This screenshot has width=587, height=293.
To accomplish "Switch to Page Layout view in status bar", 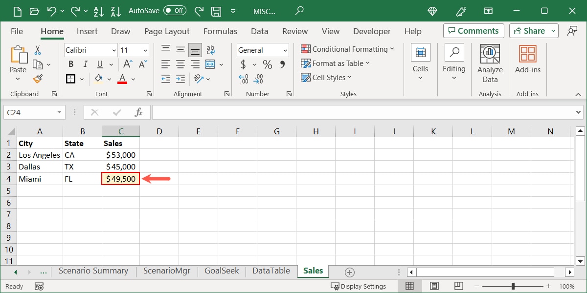I will pos(434,286).
